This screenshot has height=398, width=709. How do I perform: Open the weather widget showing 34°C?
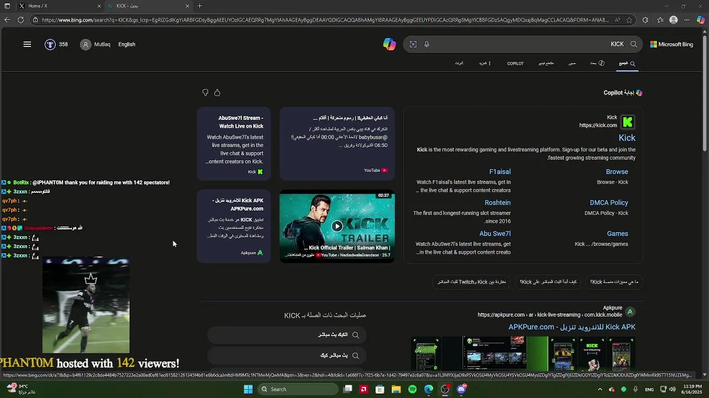[21, 389]
